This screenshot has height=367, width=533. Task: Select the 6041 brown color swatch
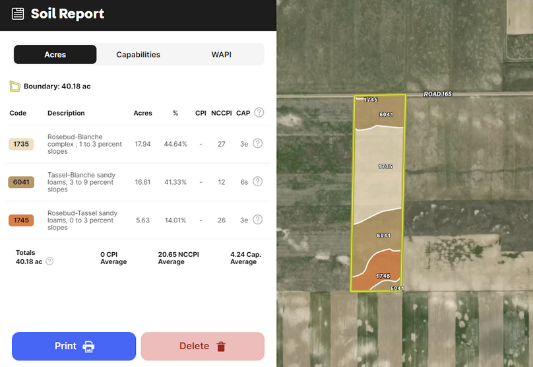click(x=21, y=182)
